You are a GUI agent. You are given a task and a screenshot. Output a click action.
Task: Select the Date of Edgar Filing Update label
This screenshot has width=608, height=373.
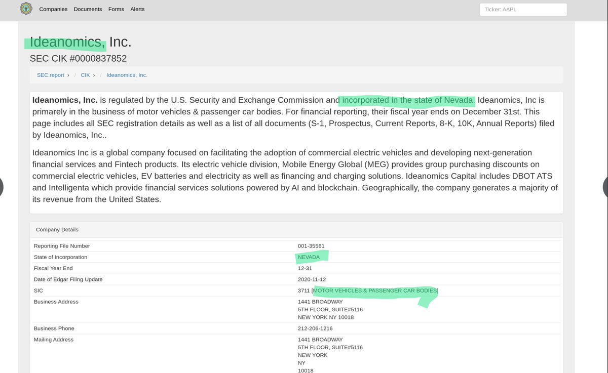click(68, 279)
